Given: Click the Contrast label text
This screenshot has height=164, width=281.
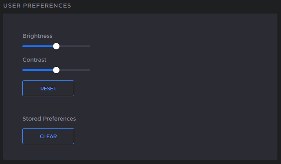Looking at the screenshot, I should point(34,60).
